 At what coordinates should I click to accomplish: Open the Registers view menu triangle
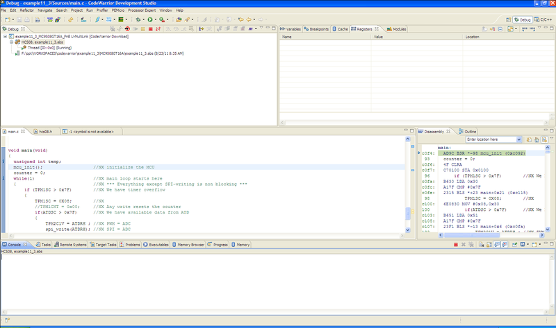coord(539,27)
